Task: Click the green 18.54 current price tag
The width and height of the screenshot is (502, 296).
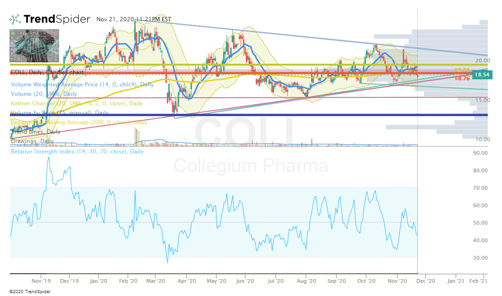Action: click(482, 75)
